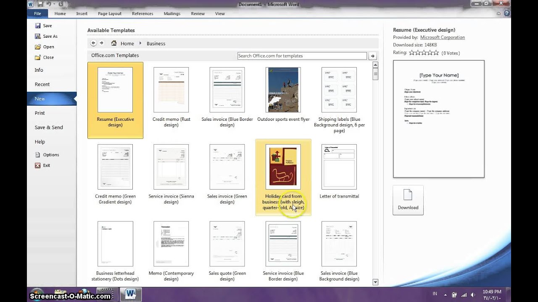
Task: Select Memo (Contemporary design) template
Action: point(171,252)
